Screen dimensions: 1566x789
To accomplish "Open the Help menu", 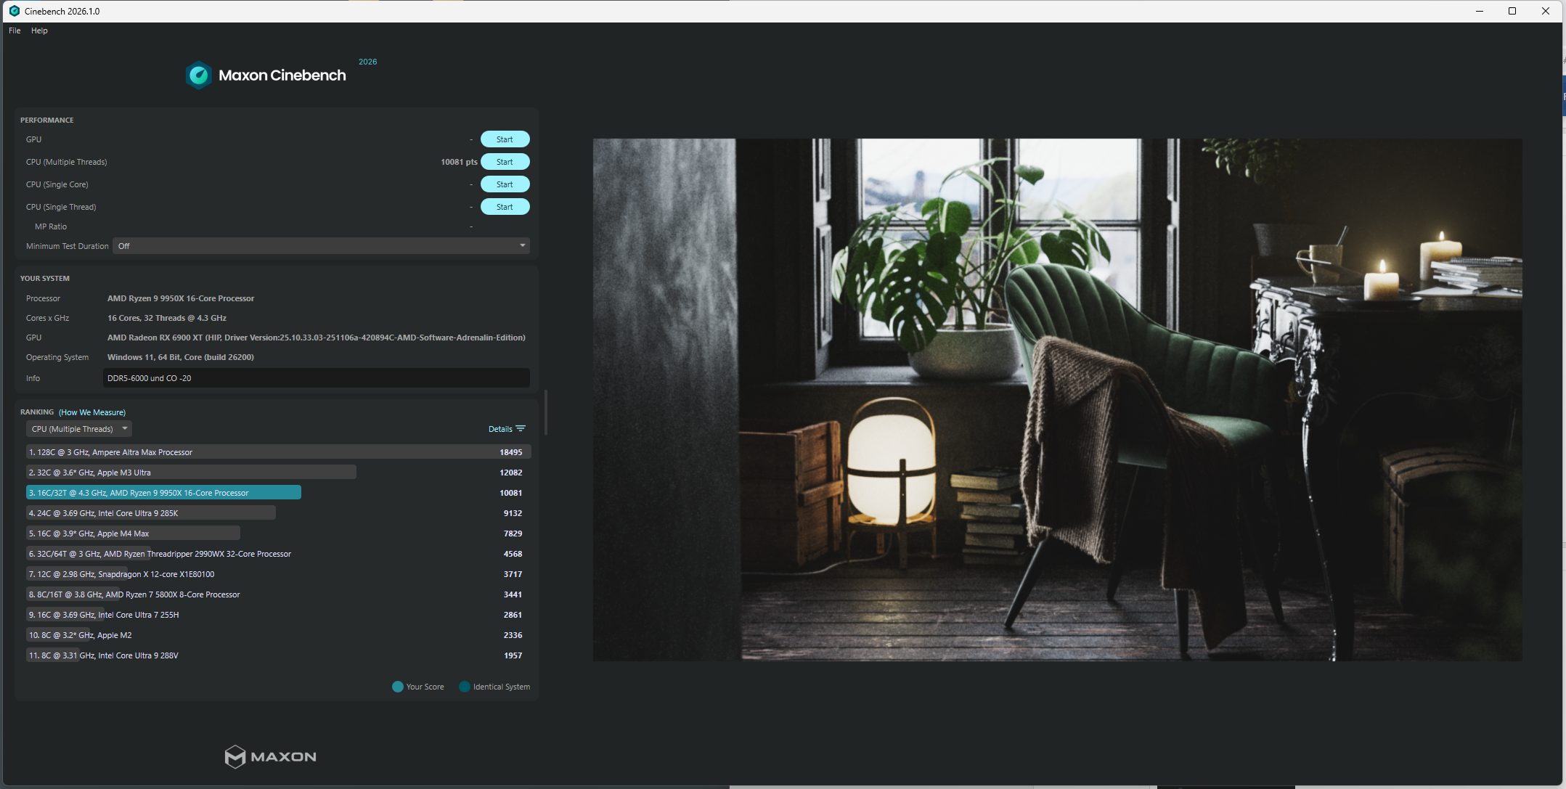I will click(x=39, y=30).
